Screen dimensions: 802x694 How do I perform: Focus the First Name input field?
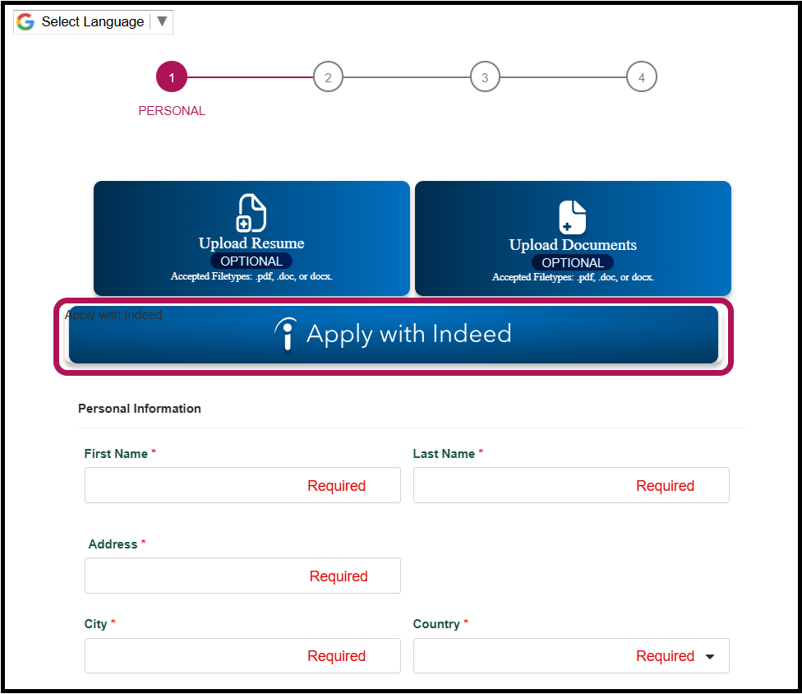tap(243, 485)
